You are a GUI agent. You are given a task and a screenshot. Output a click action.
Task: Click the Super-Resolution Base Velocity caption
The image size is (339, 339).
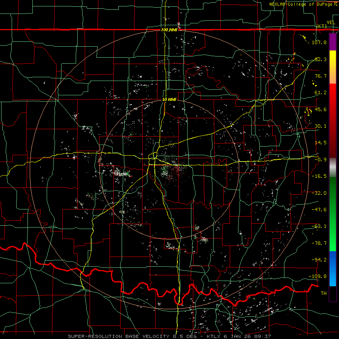169,336
